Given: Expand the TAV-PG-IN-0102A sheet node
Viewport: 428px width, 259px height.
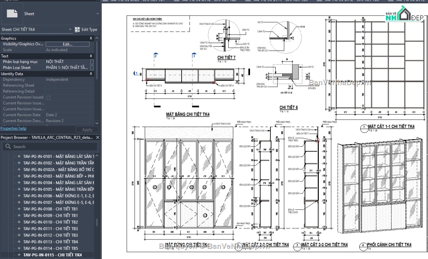Looking at the screenshot, I should click(19, 169).
